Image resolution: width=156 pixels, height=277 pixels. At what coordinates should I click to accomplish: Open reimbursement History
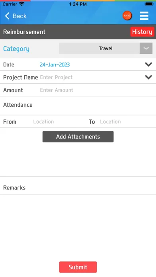142,32
